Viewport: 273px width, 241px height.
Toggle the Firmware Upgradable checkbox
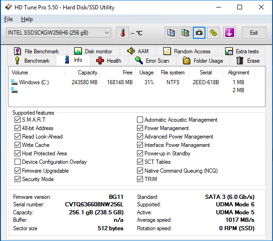click(17, 171)
